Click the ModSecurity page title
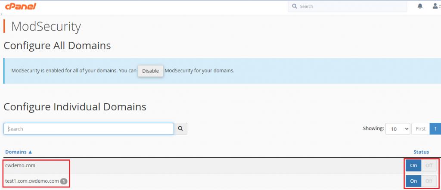This screenshot has height=190, width=441. tap(46, 27)
